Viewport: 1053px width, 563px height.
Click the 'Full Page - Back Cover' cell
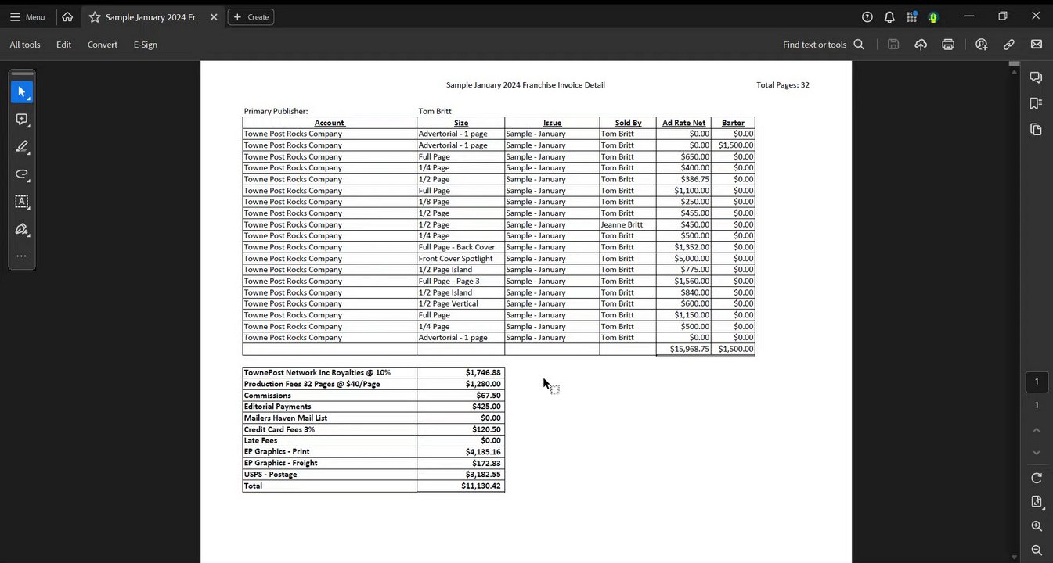pos(460,247)
